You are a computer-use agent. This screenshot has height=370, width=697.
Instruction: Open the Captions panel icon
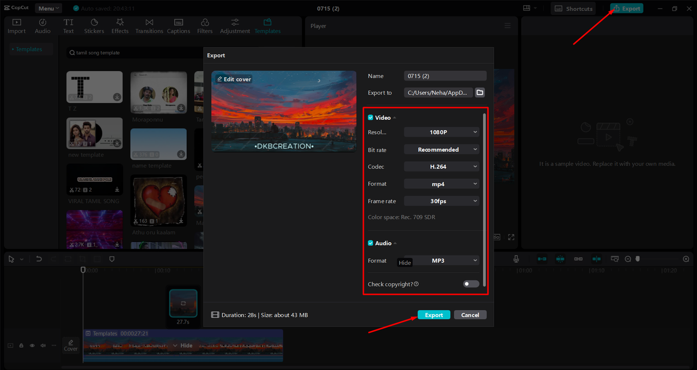(179, 26)
